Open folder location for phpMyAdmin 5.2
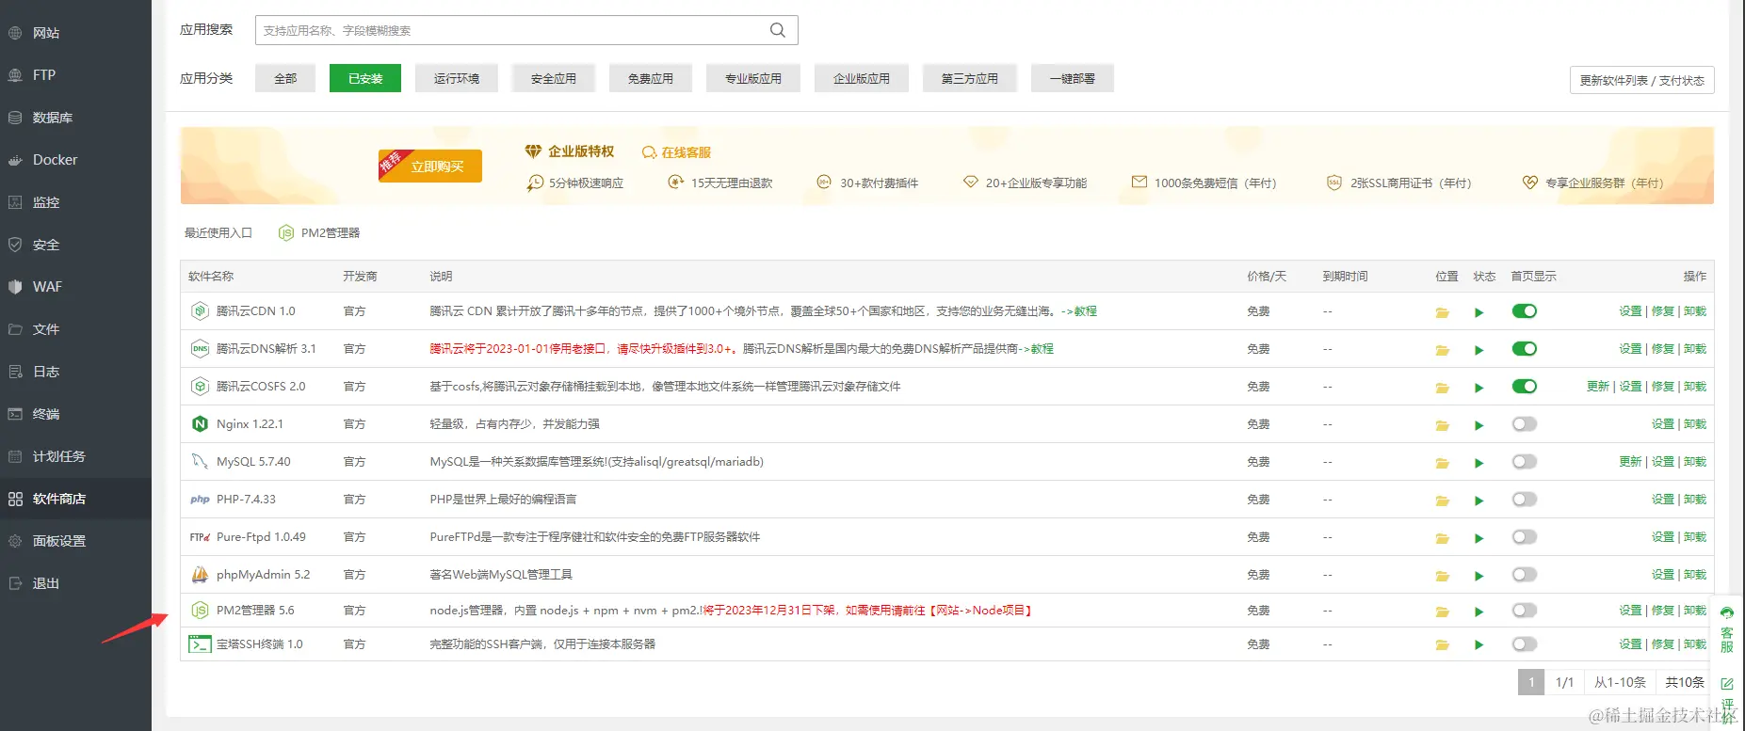The height and width of the screenshot is (731, 1745). click(x=1442, y=576)
